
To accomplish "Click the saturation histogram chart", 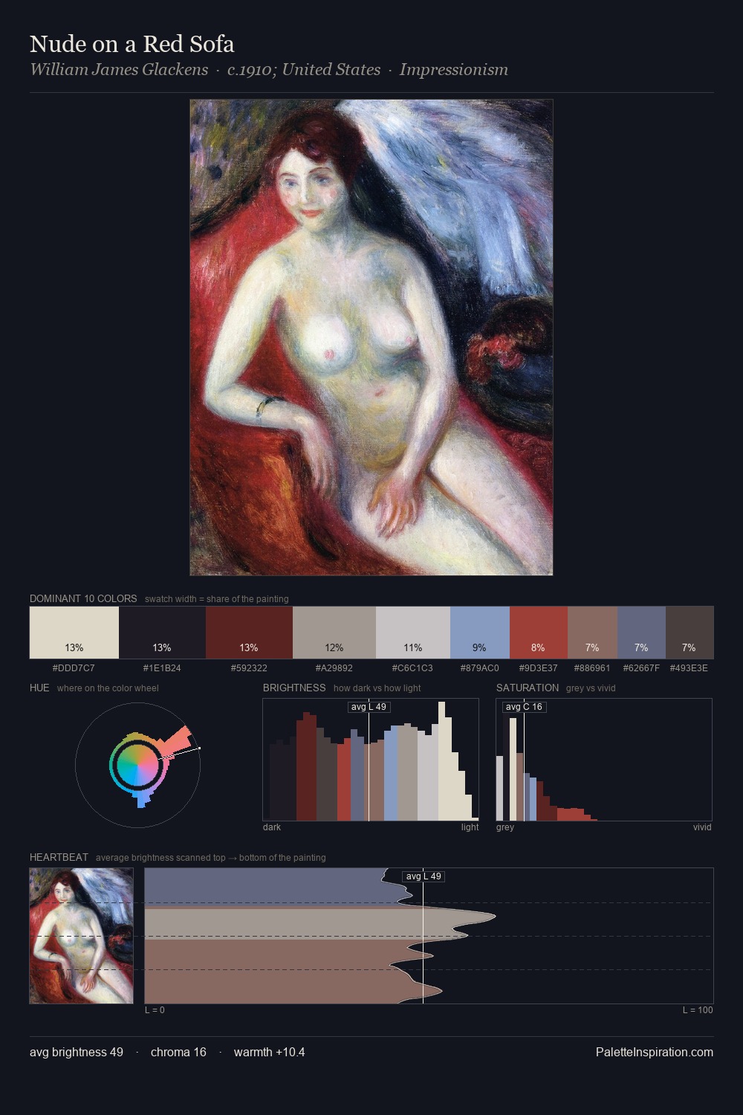I will click(604, 760).
